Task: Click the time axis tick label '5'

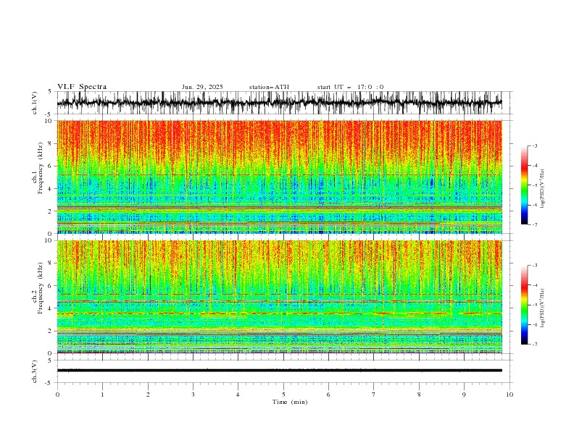Action: [x=283, y=395]
